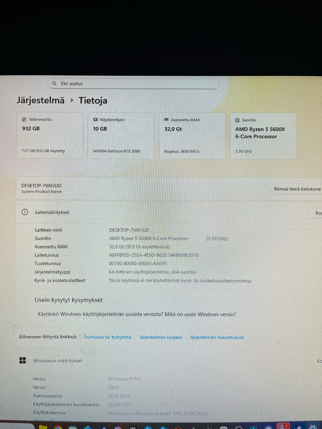The image size is (322, 429).
Task: Select 'Nopeus: 3600 MT/s' text
Action: pos(182,151)
